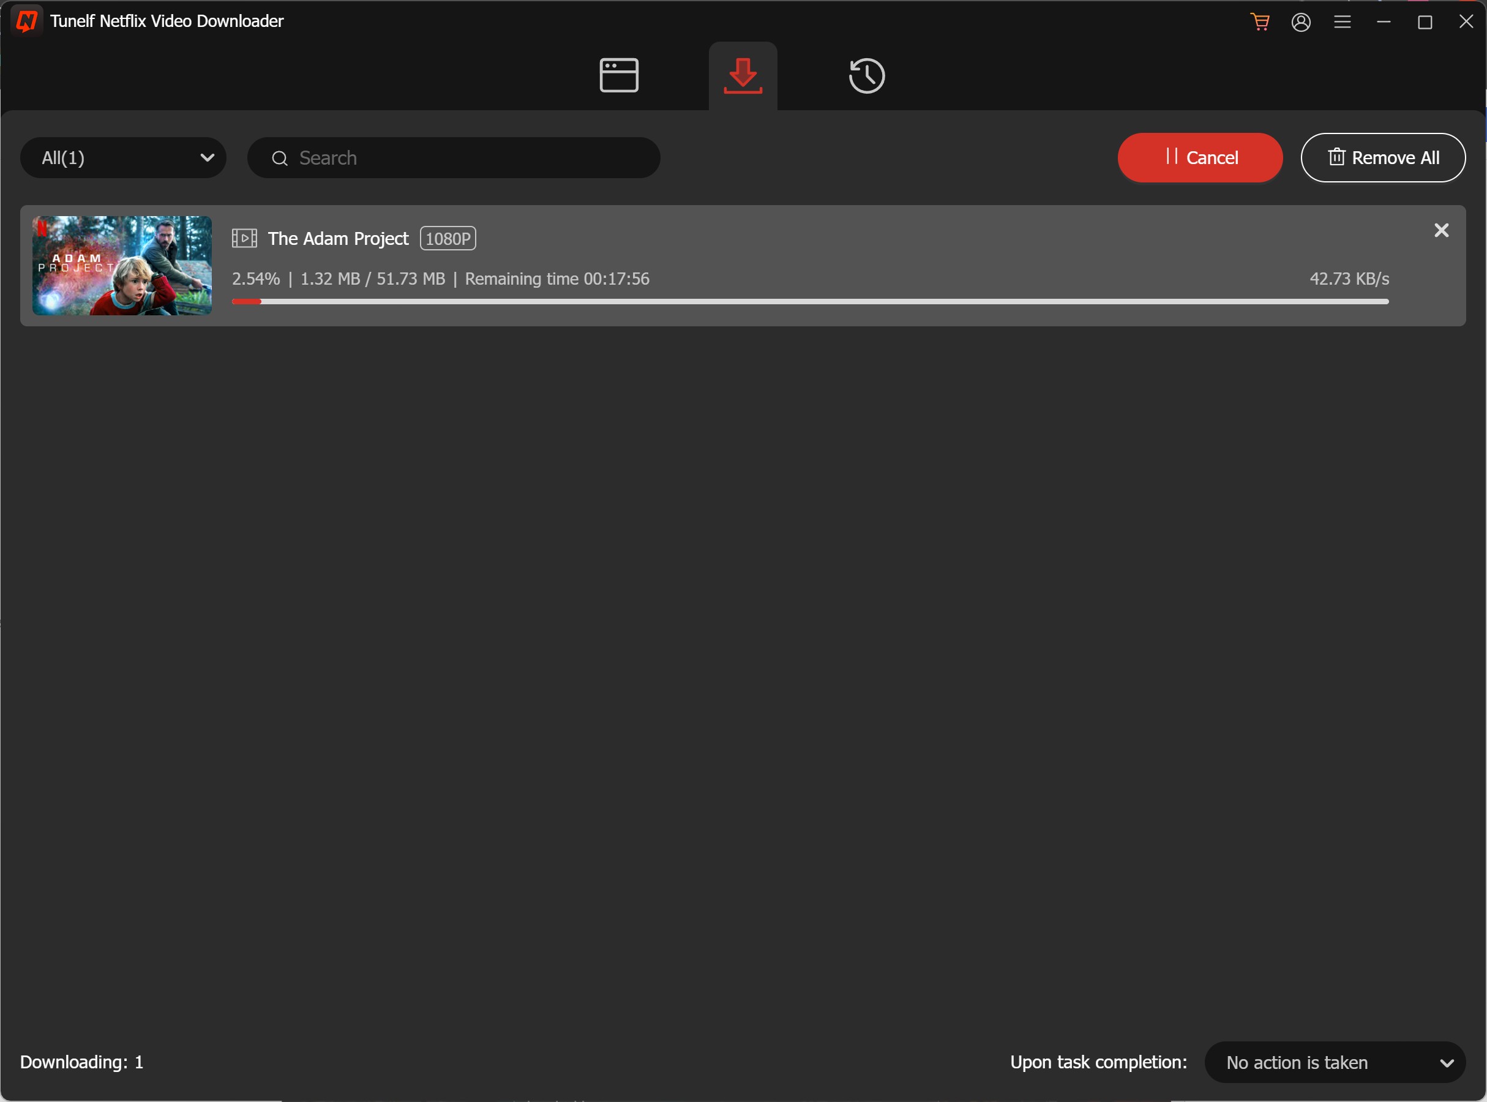The image size is (1487, 1102).
Task: Click the download progress bar
Action: [810, 301]
